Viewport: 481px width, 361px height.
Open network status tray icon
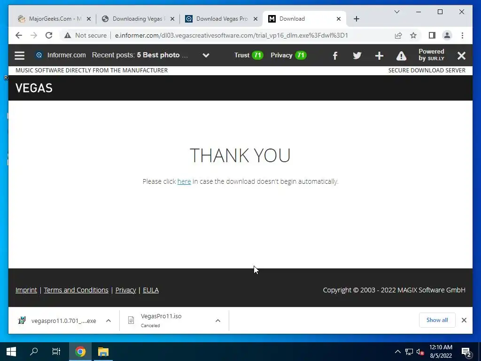[409, 352]
